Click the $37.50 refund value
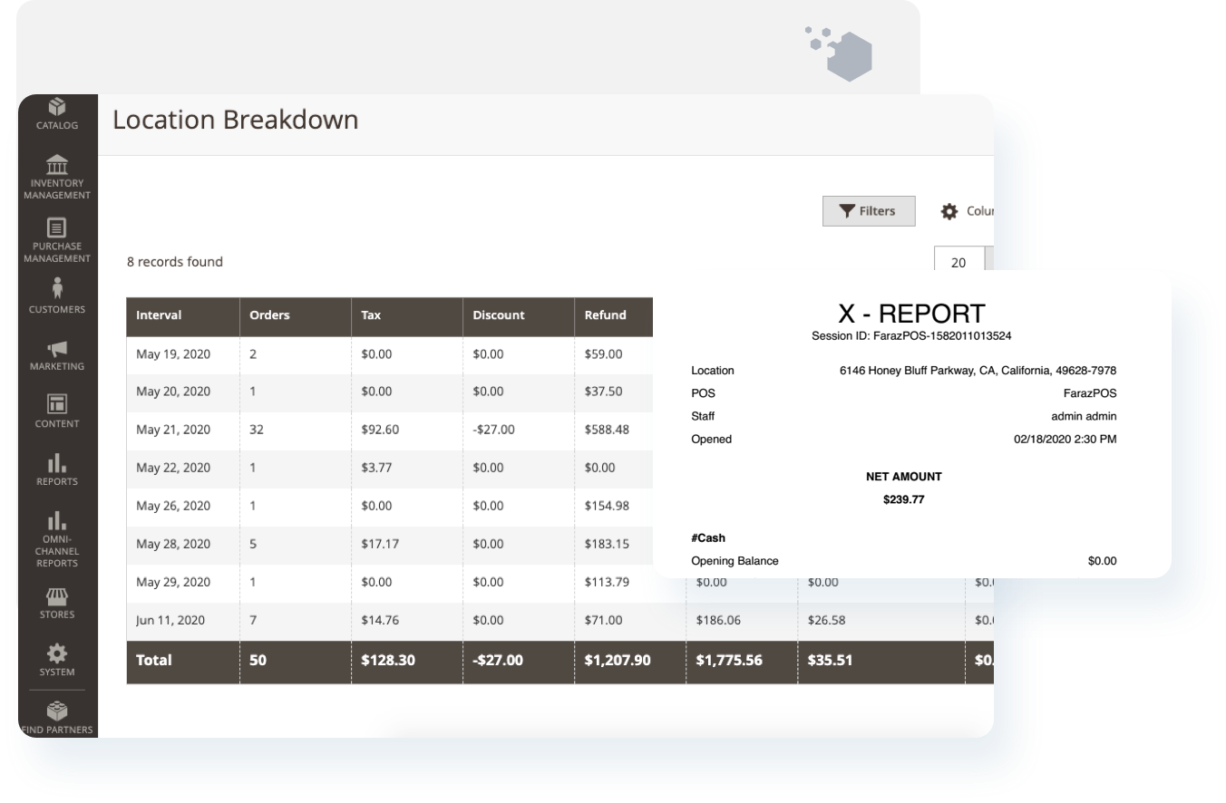This screenshot has height=803, width=1226. (x=604, y=392)
